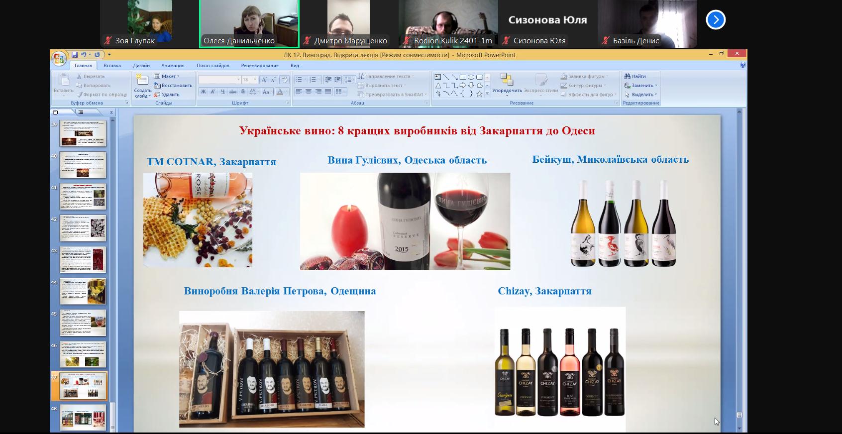Open the font name combo box
This screenshot has width=842, height=434.
tap(219, 80)
